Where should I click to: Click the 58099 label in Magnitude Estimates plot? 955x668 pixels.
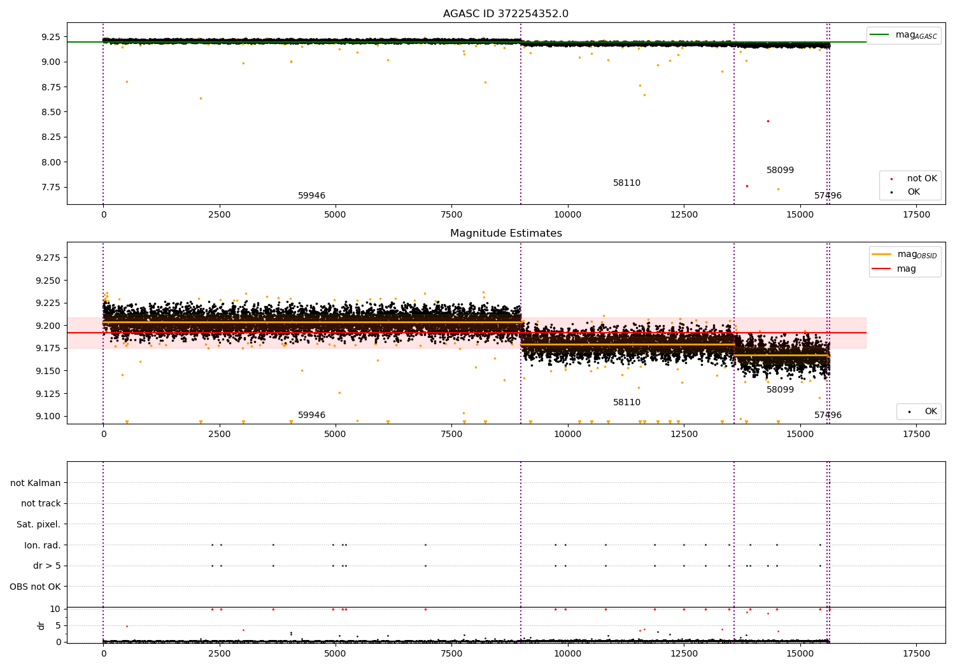(x=780, y=390)
